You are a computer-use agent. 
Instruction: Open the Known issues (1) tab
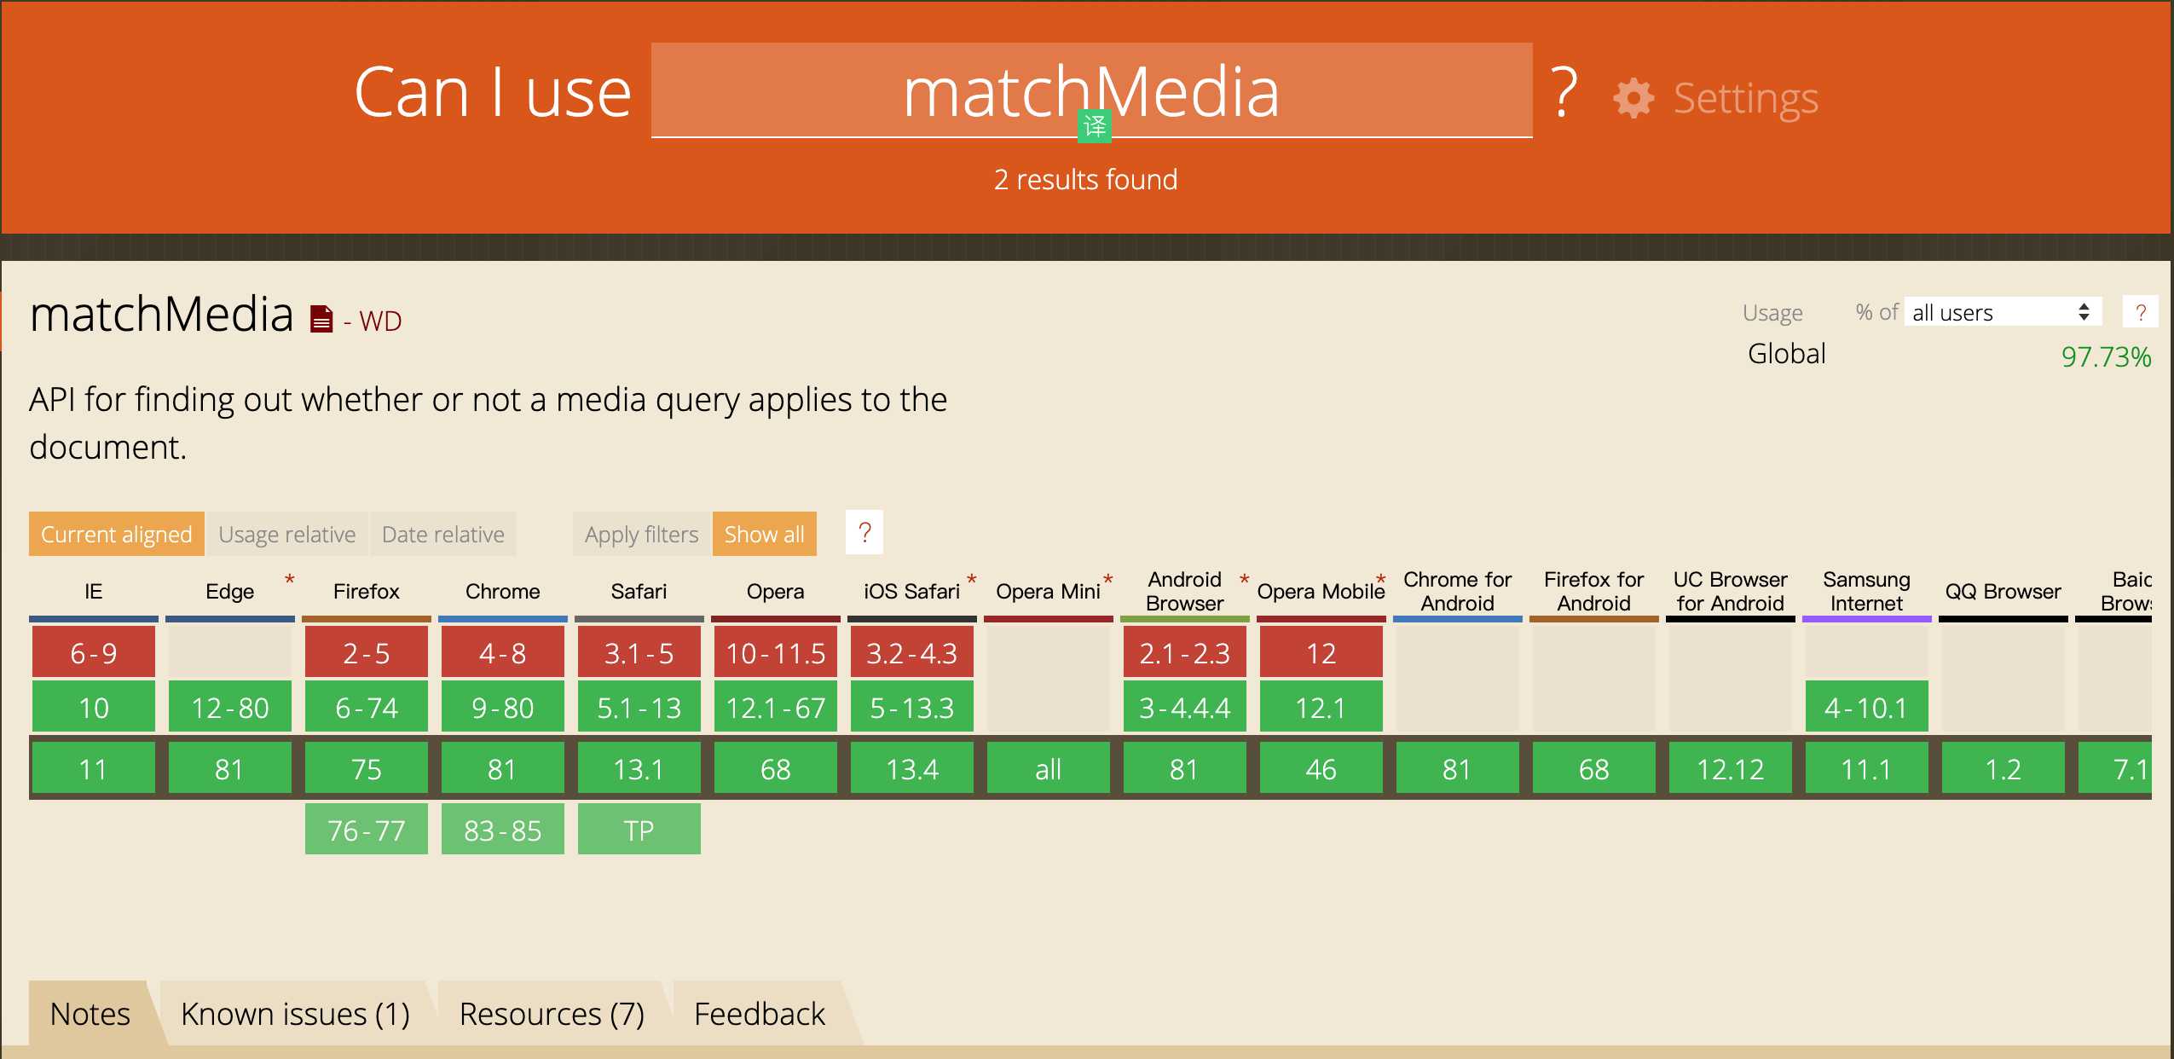point(295,1014)
